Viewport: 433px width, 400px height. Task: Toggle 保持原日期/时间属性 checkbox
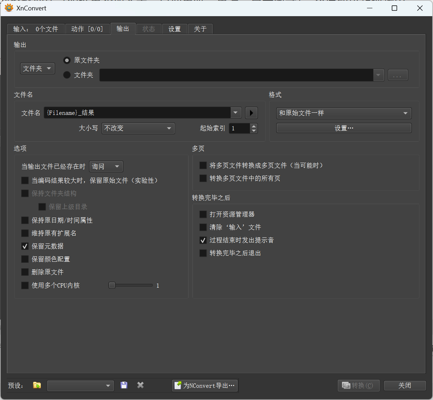(x=25, y=220)
